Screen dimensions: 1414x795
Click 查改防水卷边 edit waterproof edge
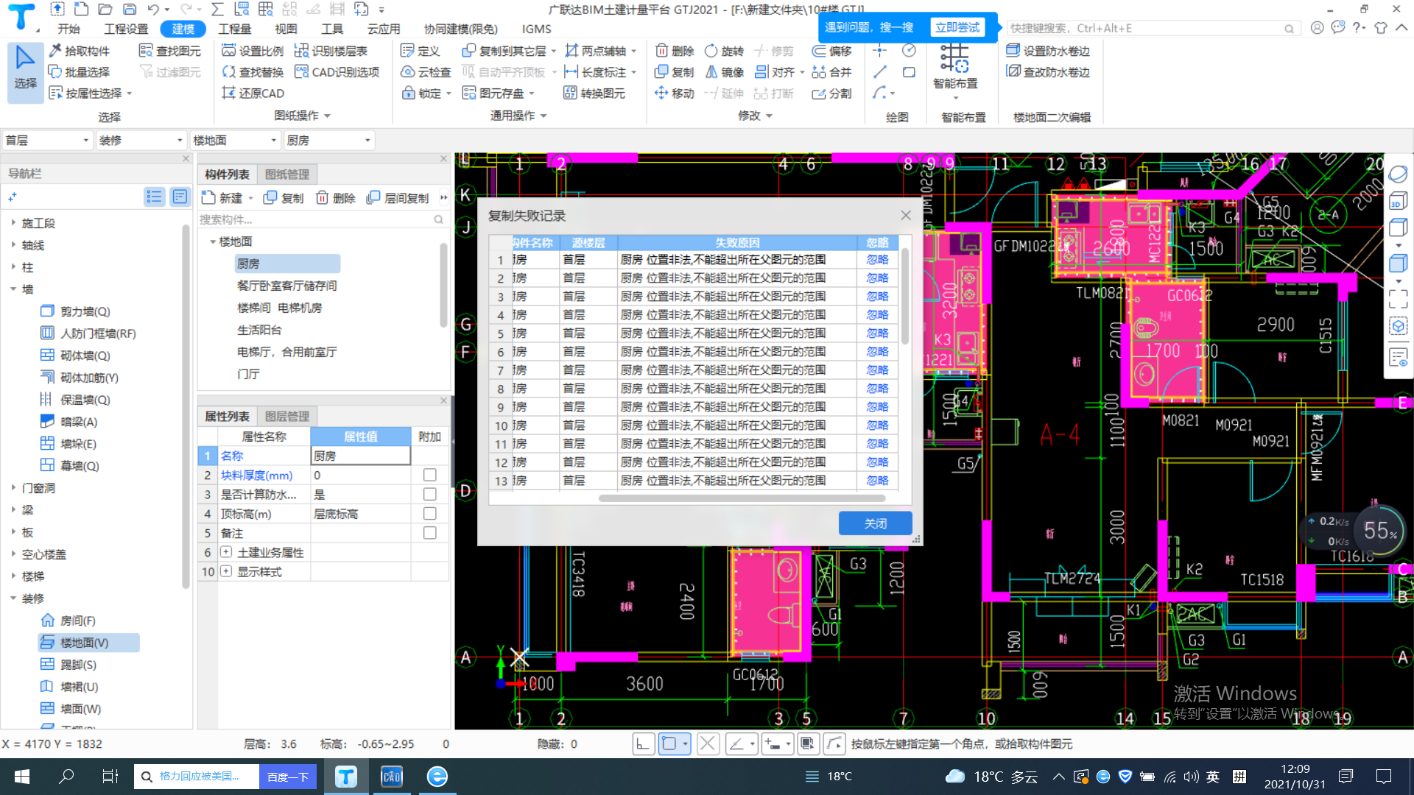click(1048, 72)
